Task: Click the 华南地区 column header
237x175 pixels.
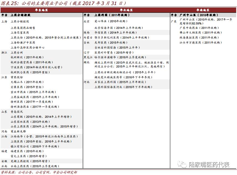Action: click(x=203, y=10)
